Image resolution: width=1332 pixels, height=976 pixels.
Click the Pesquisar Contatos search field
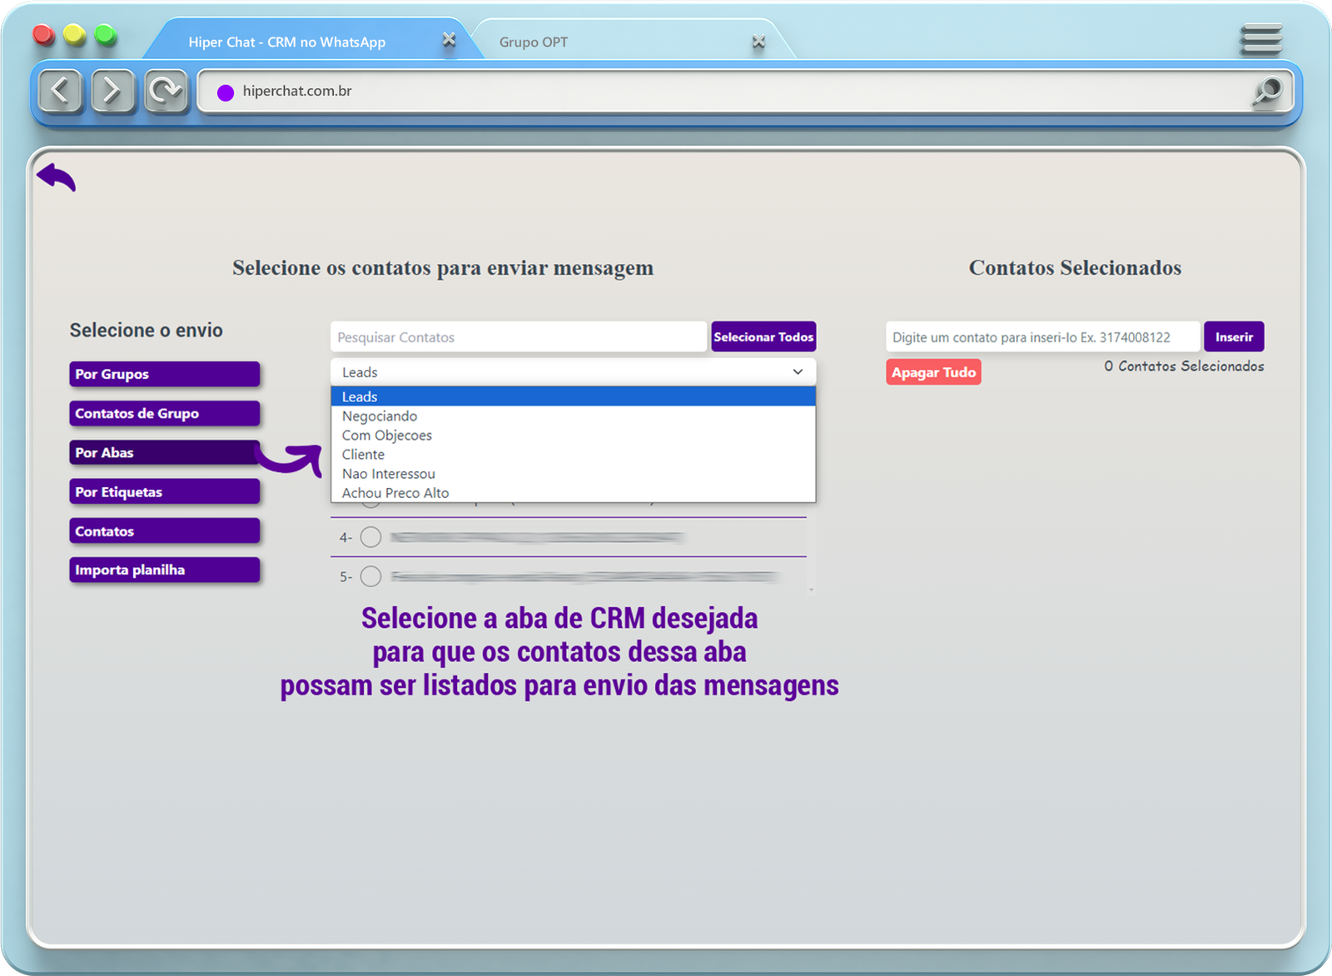point(518,337)
